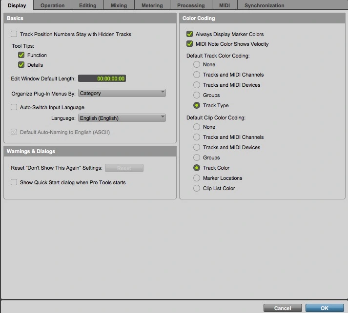
Task: Uncheck the Function tool tips checkbox
Action: coord(21,55)
